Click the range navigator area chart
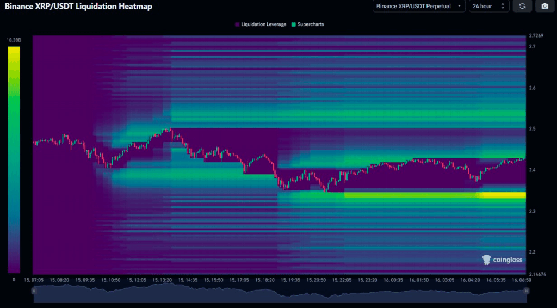The image size is (557, 308). pos(280,293)
